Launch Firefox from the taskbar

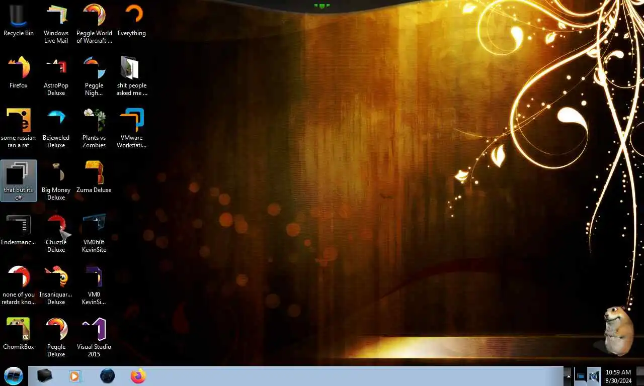click(x=138, y=376)
